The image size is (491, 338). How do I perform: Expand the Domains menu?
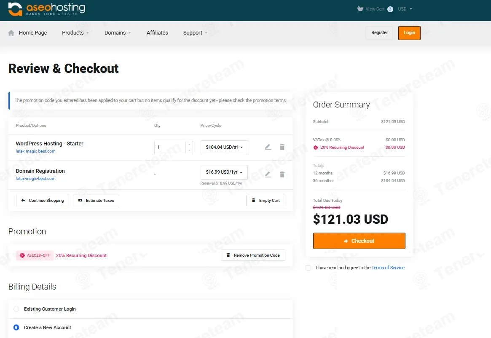point(118,33)
